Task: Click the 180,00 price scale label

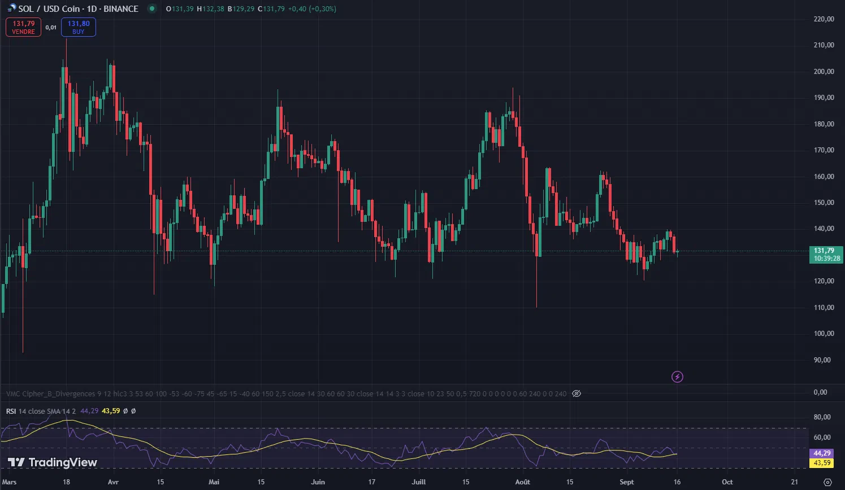Action: [824, 124]
